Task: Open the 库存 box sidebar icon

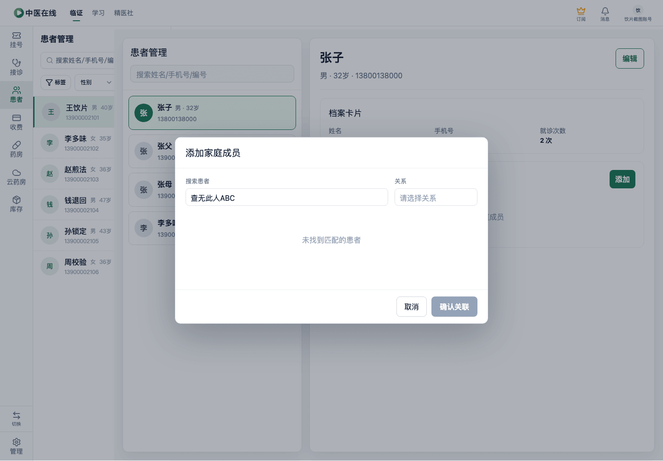Action: (x=16, y=204)
